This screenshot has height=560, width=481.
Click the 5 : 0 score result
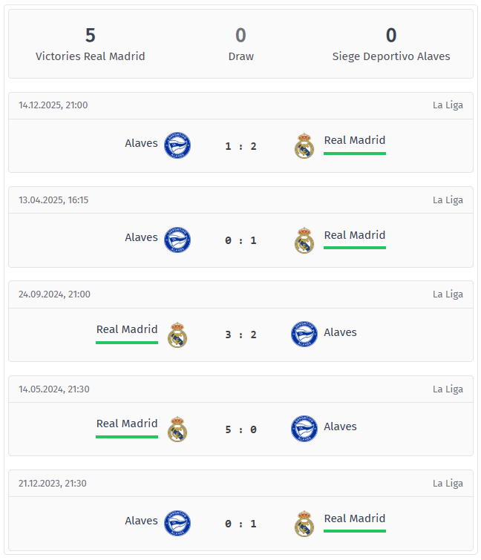coord(240,429)
